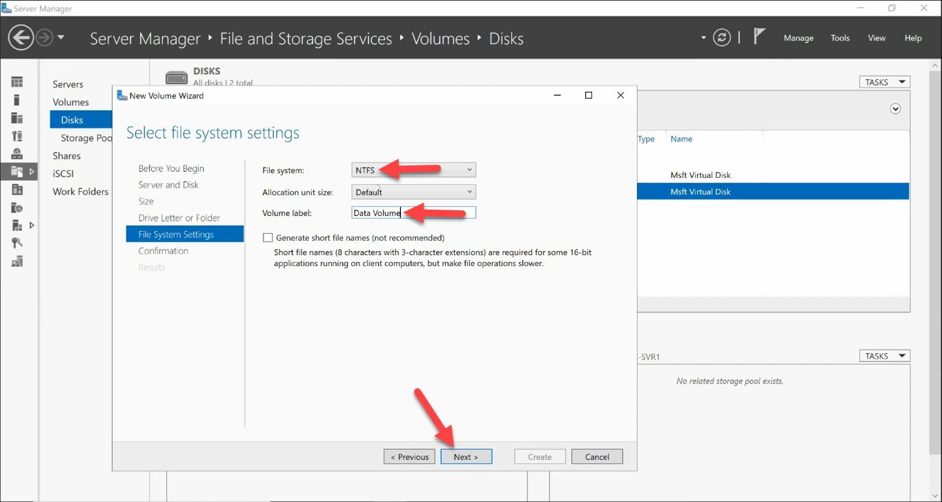Refresh Server Manager with the circular refresh icon
Screen dimensions: 942x502
coord(722,37)
